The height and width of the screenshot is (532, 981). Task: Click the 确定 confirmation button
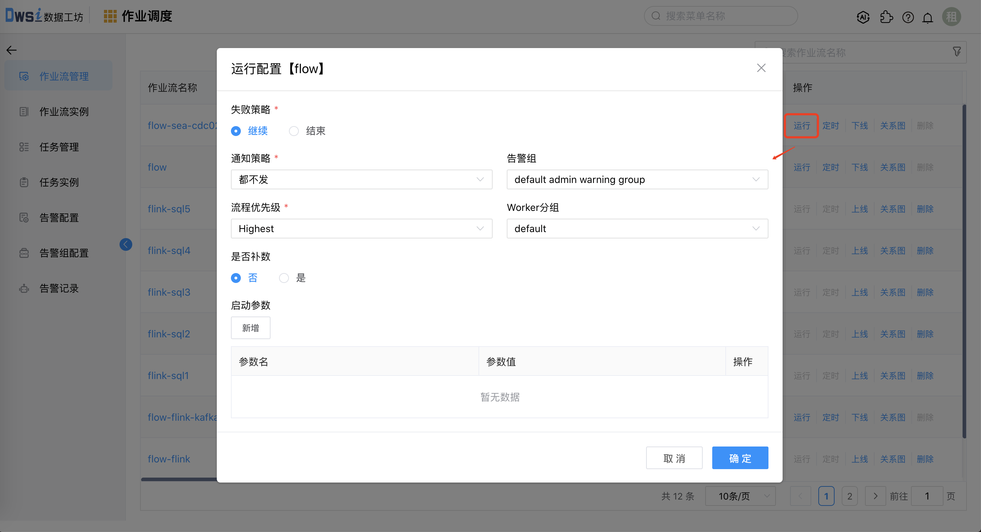(x=740, y=458)
